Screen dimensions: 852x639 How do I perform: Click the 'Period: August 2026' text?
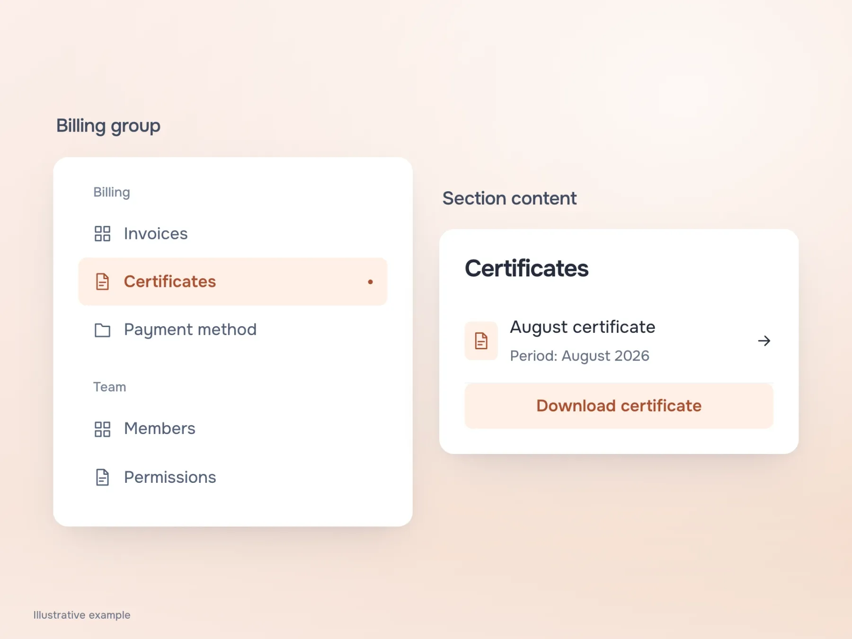579,356
